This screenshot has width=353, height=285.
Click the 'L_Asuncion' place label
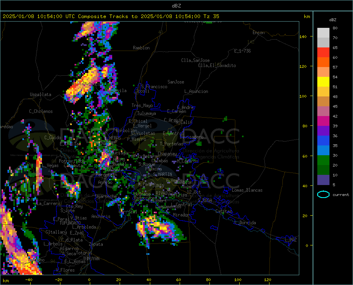point(196,91)
